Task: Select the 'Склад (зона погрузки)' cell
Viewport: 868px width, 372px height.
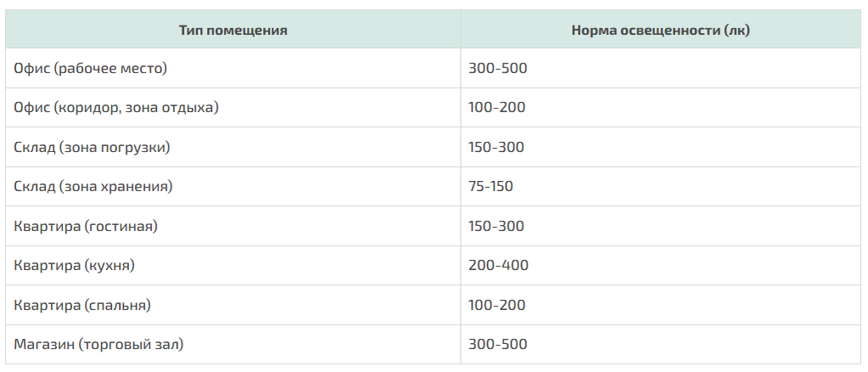Action: click(92, 147)
